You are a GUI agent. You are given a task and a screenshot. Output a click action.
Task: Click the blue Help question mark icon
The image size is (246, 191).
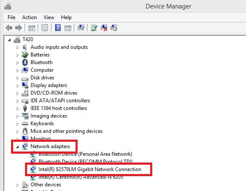58,28
